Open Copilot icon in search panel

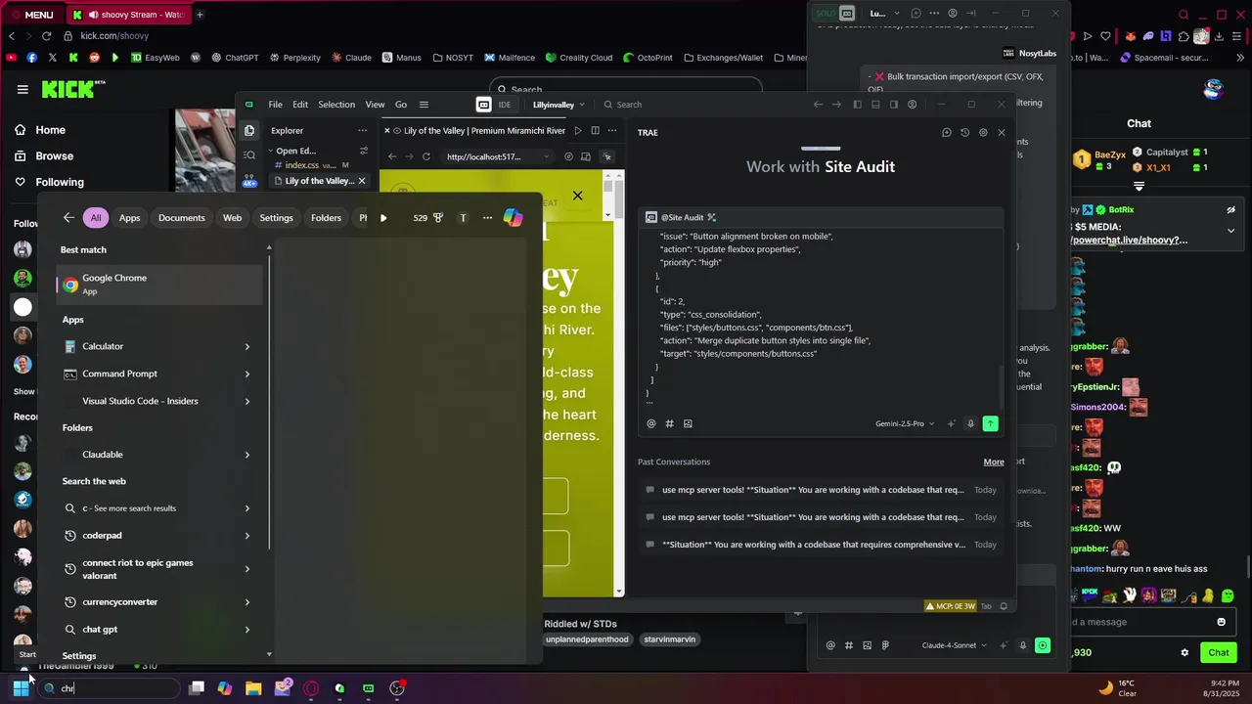[513, 218]
